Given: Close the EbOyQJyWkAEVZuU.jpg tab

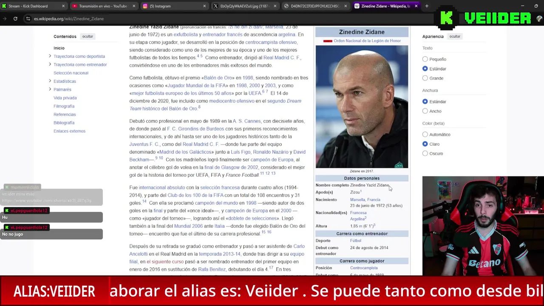Looking at the screenshot, I should [275, 6].
